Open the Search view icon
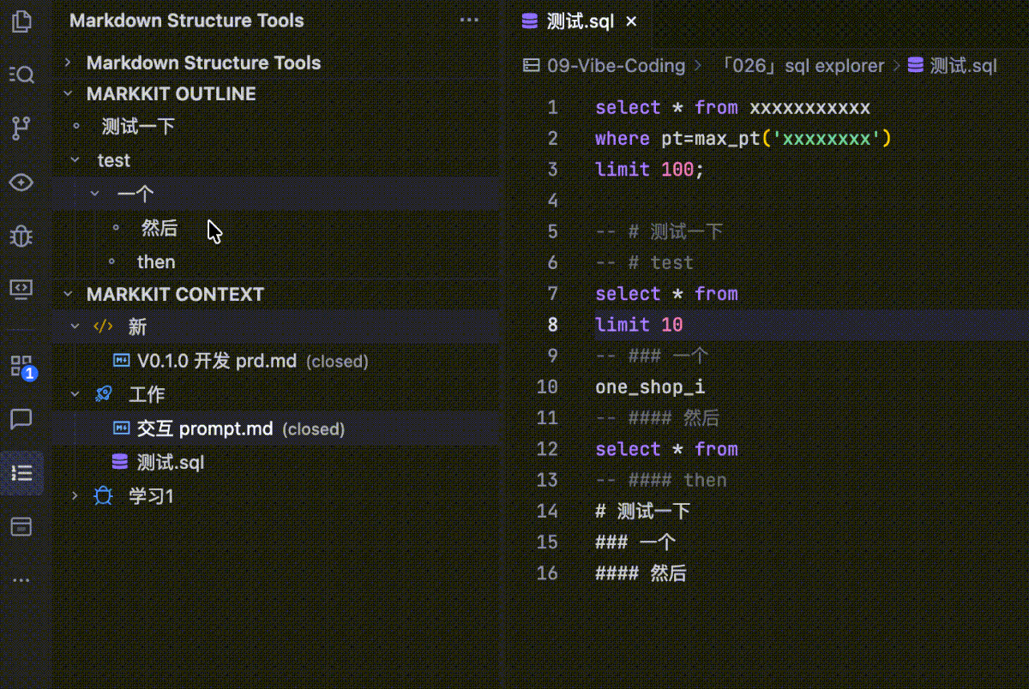 (21, 75)
